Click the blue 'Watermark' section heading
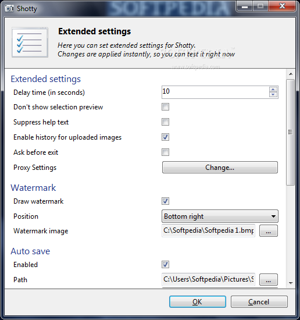The height and width of the screenshot is (320, 300). click(33, 188)
